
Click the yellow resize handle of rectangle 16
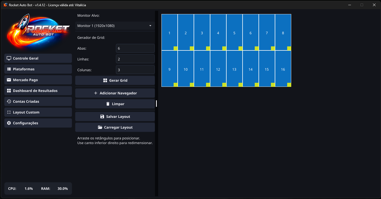[289, 84]
